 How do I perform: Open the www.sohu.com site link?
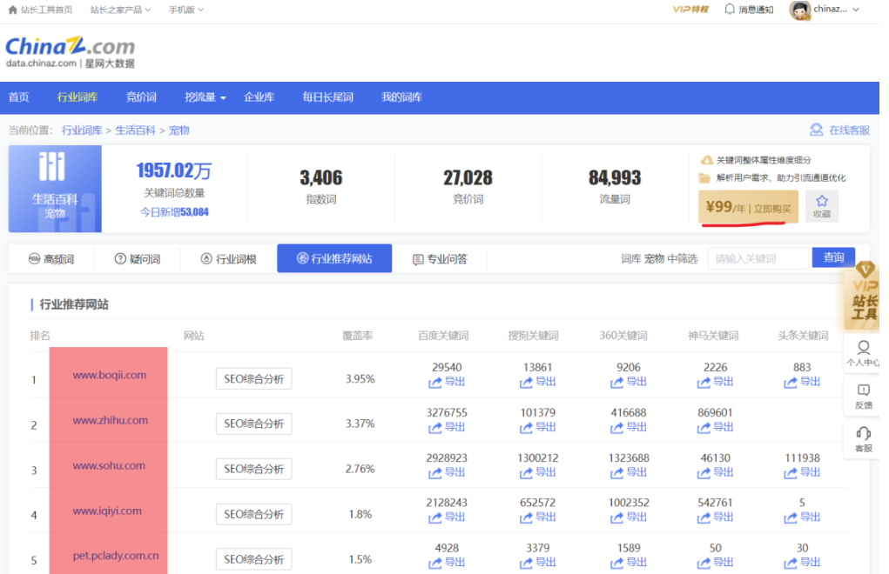[109, 465]
